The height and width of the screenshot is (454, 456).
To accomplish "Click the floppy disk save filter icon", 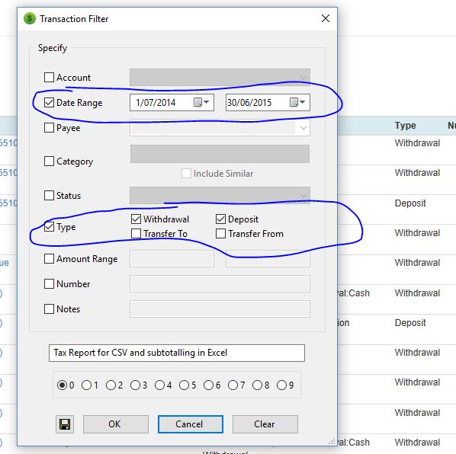I will tap(65, 424).
